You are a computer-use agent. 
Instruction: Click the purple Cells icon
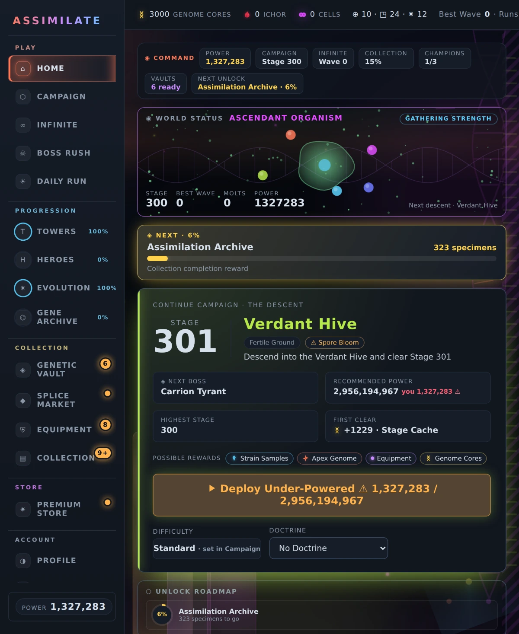[302, 15]
